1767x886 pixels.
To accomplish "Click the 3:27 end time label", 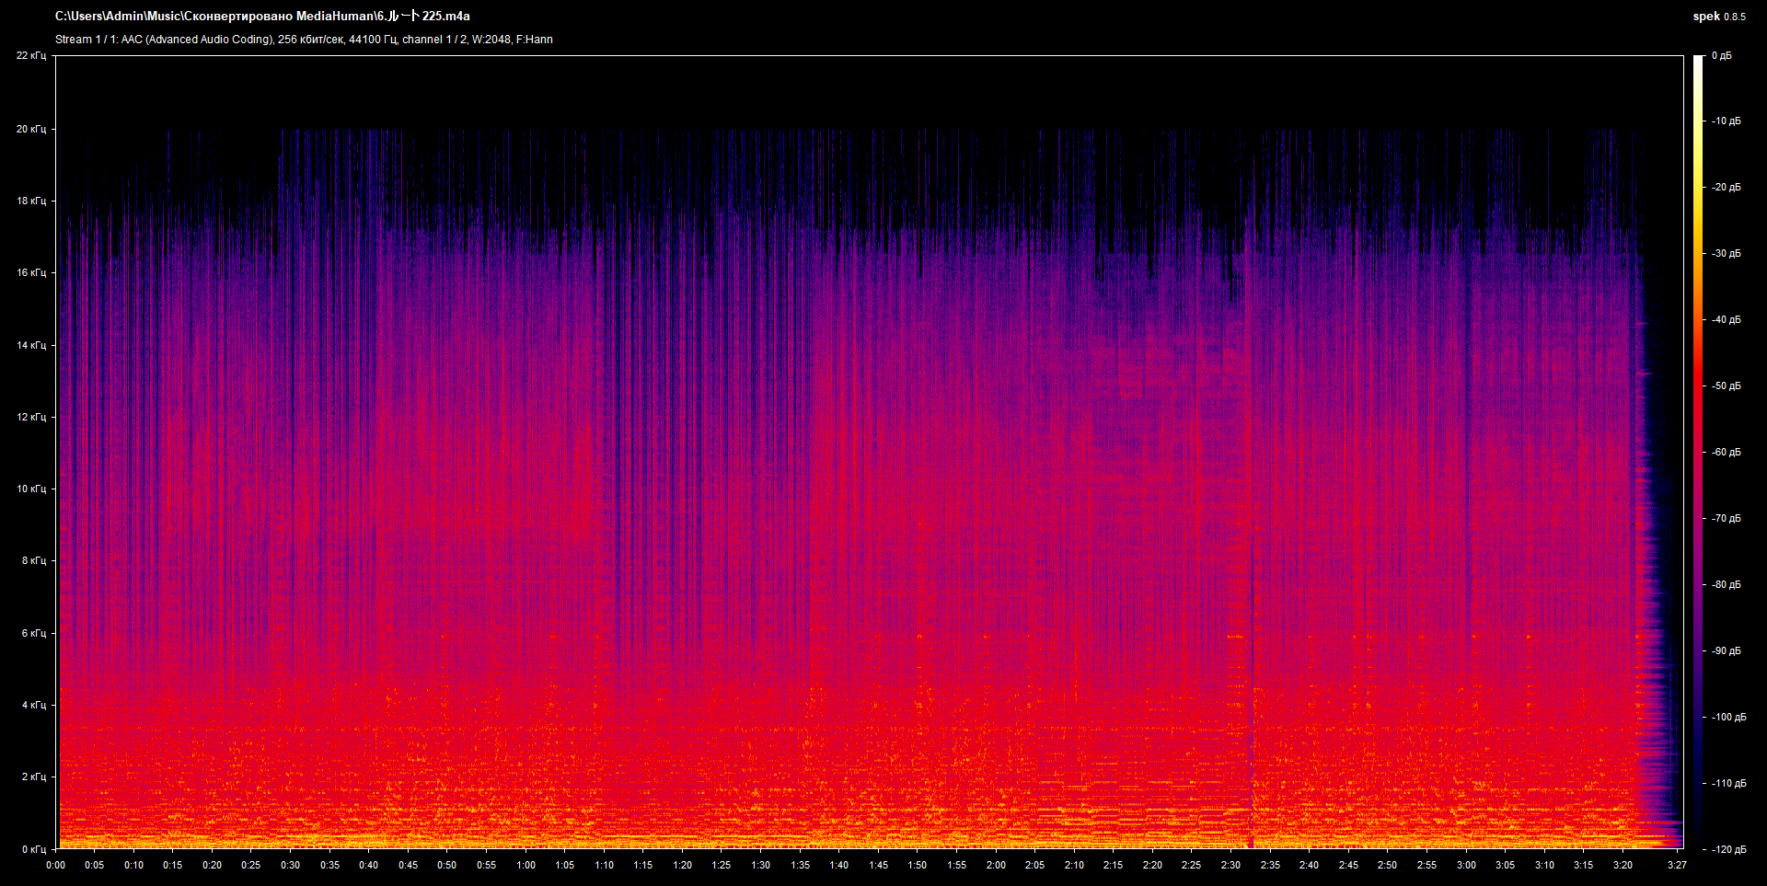I will click(x=1677, y=865).
